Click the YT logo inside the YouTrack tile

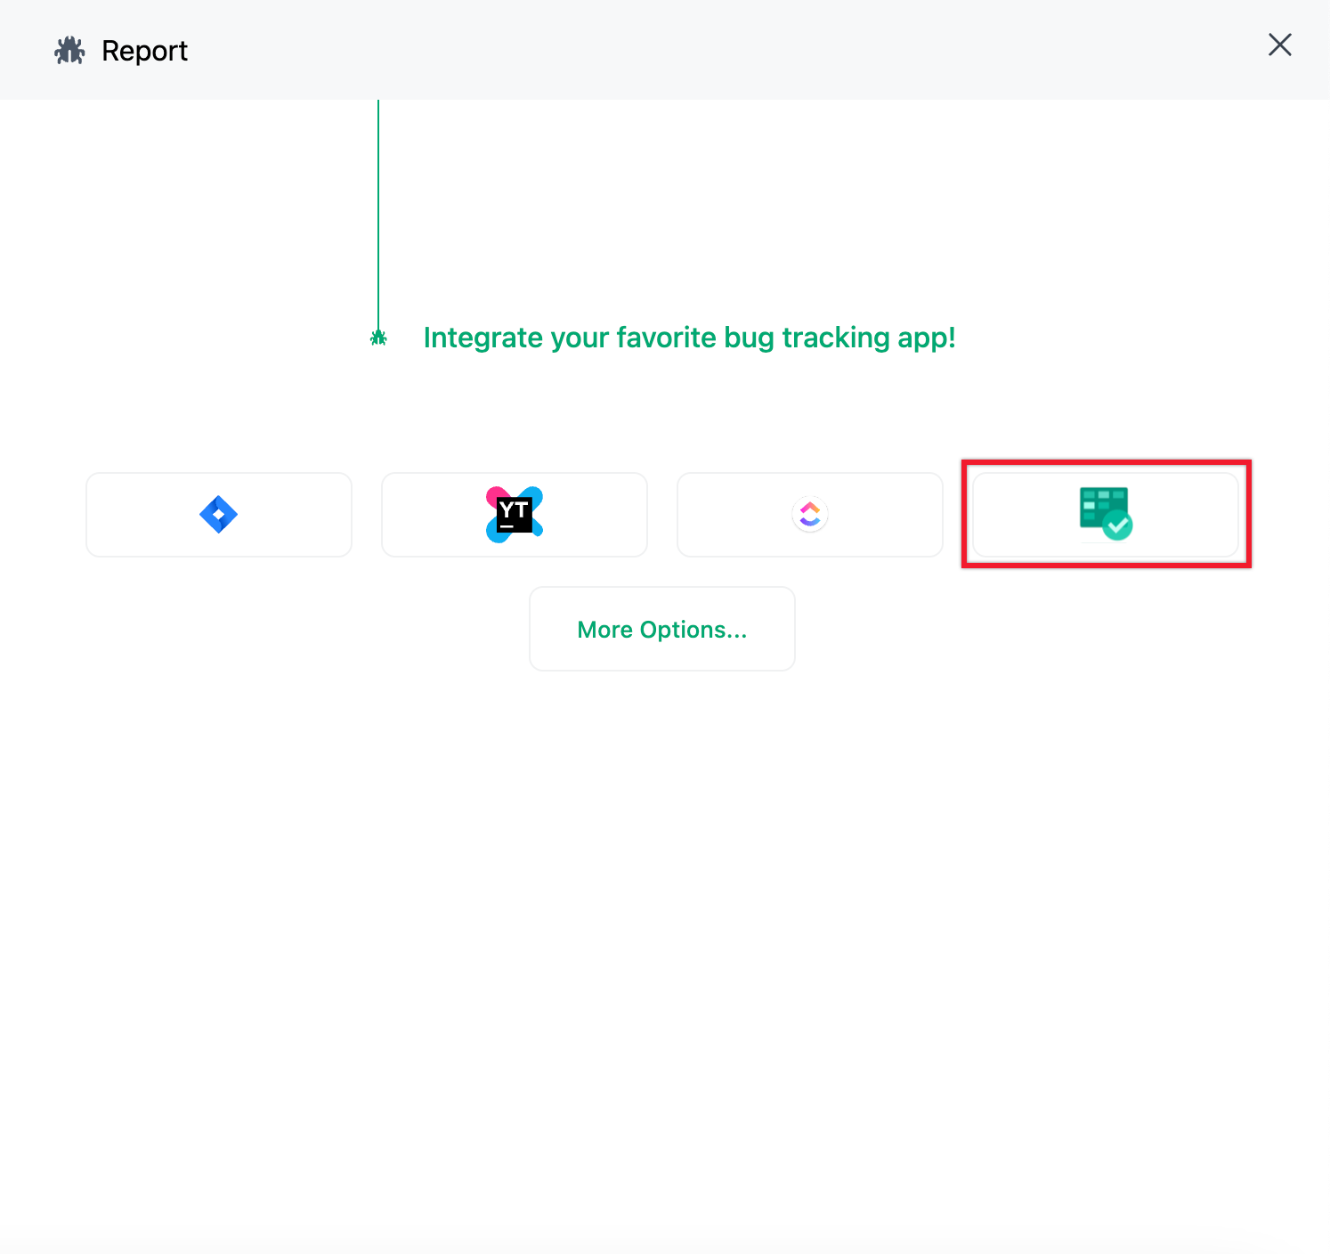click(514, 514)
